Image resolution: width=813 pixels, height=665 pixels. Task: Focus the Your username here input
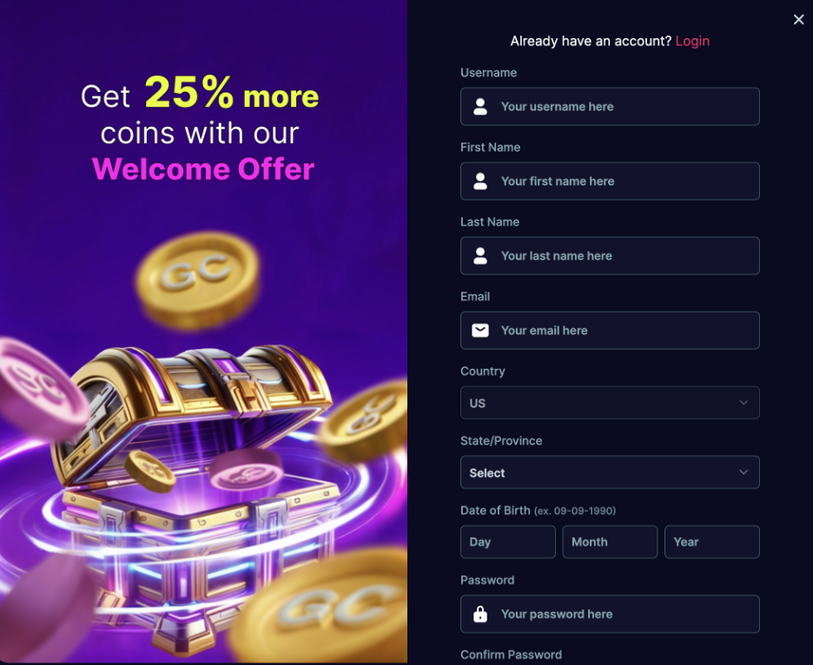(x=610, y=107)
